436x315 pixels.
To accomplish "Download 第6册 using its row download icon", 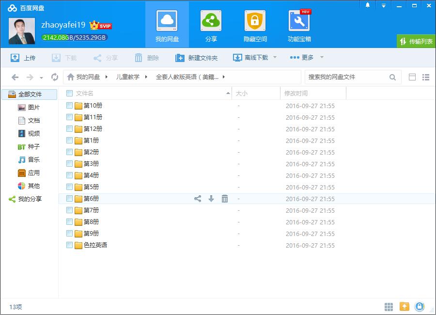I will (x=211, y=198).
